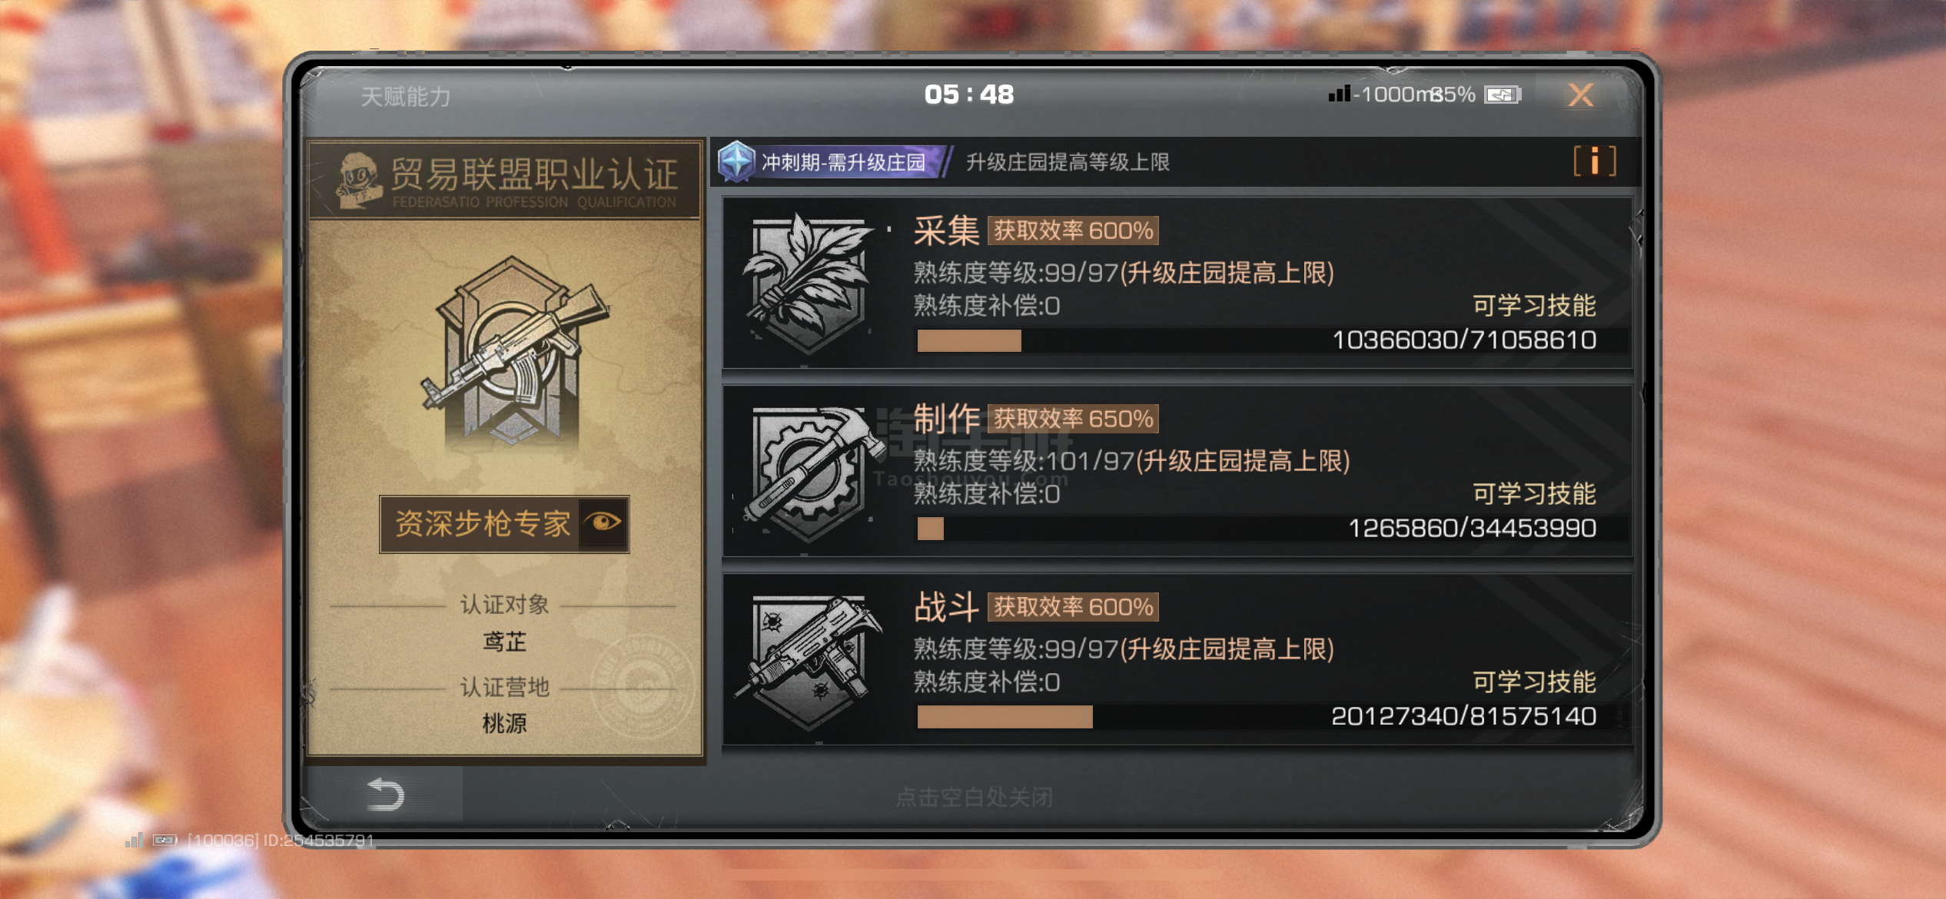1946x899 pixels.
Task: Open 可学习技能 for the 战斗 skill
Action: coord(1534,682)
